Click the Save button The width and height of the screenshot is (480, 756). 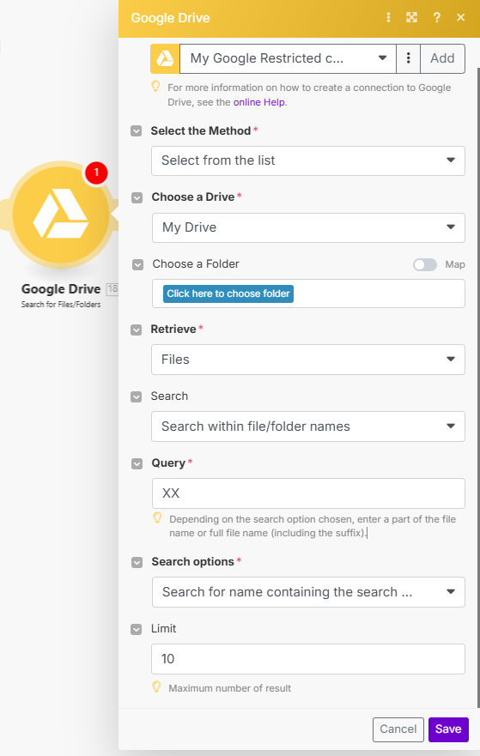coord(448,729)
